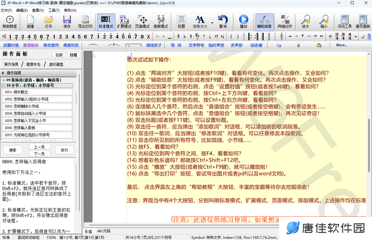This screenshot has width=372, height=240.
Task: Save the score with the 保存 icon
Action: pyautogui.click(x=67, y=22)
